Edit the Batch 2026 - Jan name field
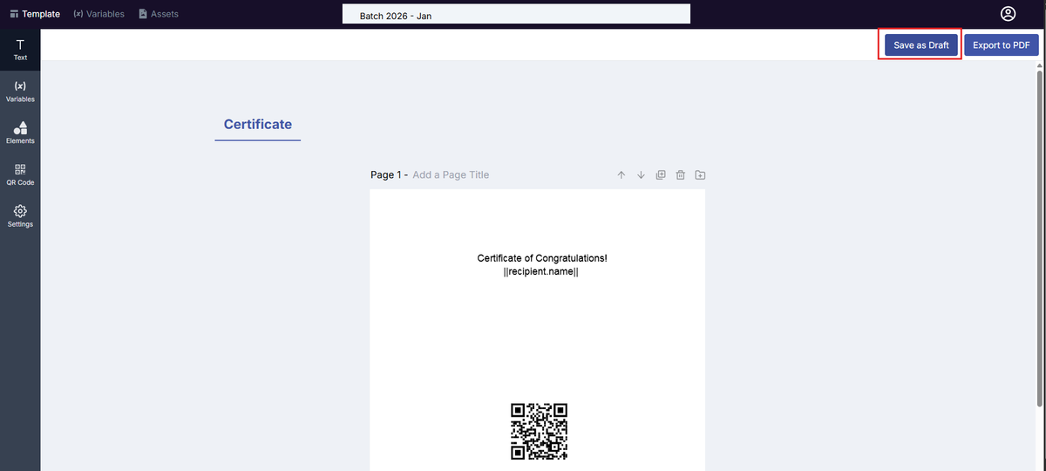This screenshot has height=471, width=1046. pos(516,14)
